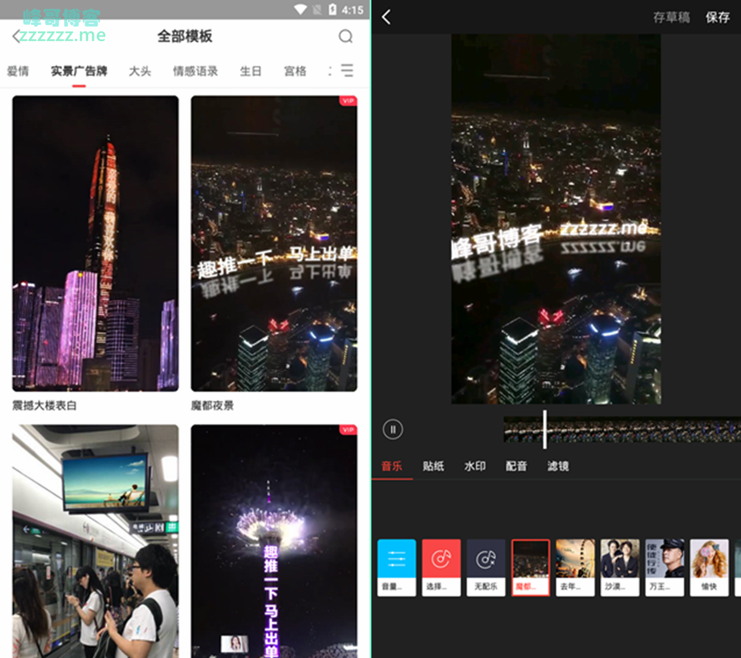Expand the full category list menu
This screenshot has height=658, width=741.
[346, 71]
